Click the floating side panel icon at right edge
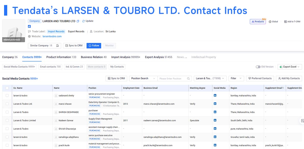The image size is (304, 149). coord(302,121)
